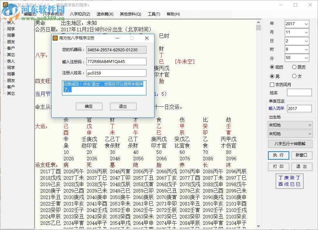Image resolution: width=318 pixels, height=230 pixels.
Task: Print the chart using 打印
Action: tap(278, 167)
